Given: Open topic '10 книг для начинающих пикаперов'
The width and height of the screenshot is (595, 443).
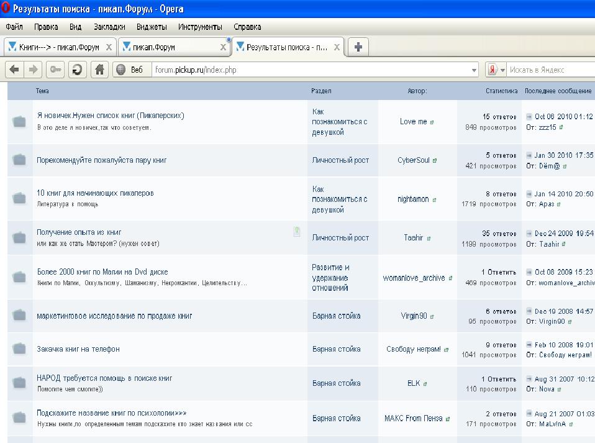Looking at the screenshot, I should tap(95, 193).
